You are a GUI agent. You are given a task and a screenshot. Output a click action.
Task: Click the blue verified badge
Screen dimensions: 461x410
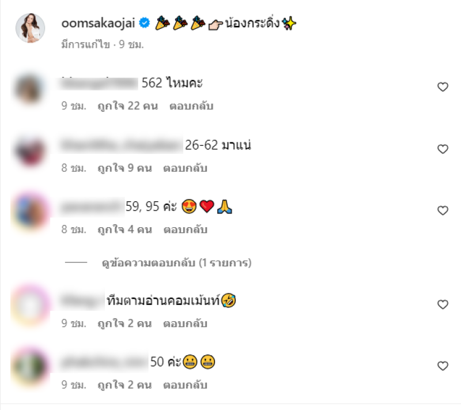[x=145, y=22]
